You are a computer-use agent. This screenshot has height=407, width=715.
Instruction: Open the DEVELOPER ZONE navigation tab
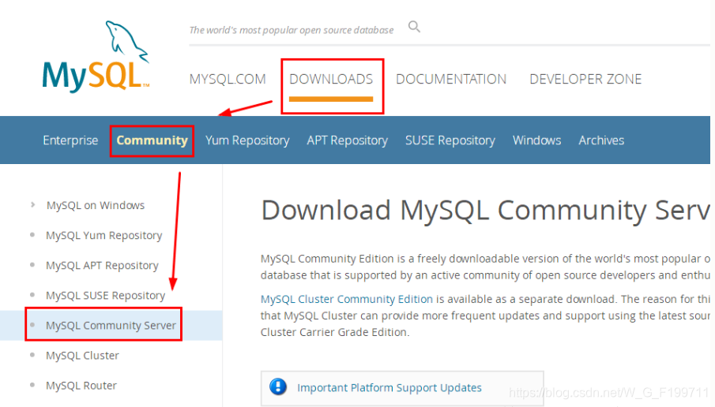[585, 79]
